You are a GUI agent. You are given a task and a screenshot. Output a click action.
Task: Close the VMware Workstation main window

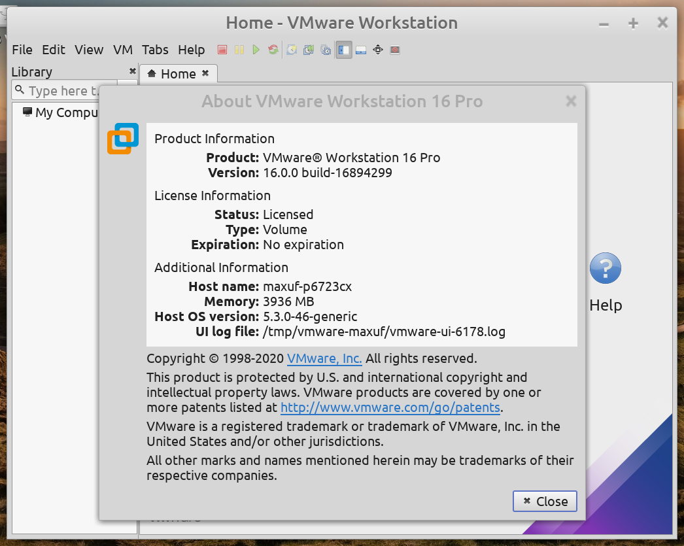[x=662, y=23]
